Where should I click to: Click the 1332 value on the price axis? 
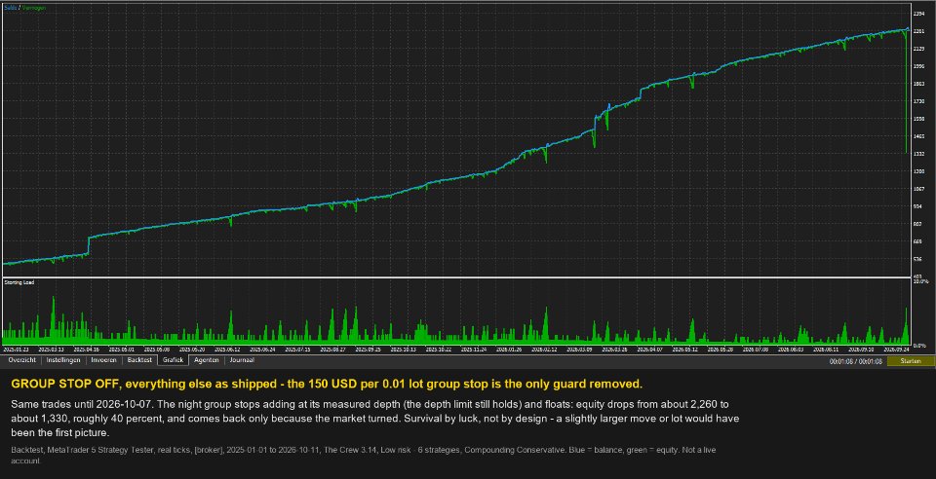[x=918, y=154]
